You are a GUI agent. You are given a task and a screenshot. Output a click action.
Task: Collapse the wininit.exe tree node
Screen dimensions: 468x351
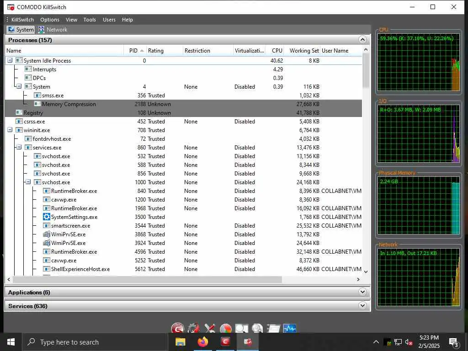(x=10, y=130)
